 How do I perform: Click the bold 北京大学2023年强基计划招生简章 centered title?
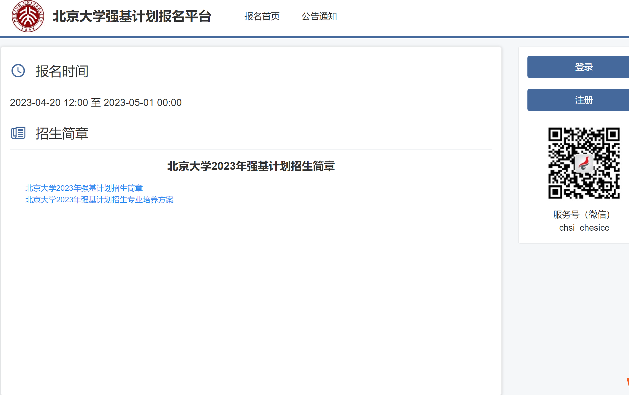pyautogui.click(x=251, y=166)
